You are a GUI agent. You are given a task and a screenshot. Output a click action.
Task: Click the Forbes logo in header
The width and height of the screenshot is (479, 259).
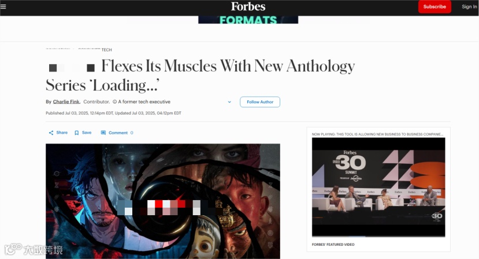pyautogui.click(x=248, y=6)
